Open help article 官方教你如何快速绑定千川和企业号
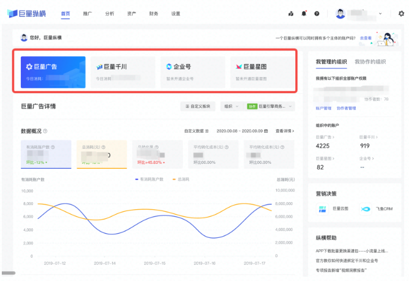 coord(347,261)
